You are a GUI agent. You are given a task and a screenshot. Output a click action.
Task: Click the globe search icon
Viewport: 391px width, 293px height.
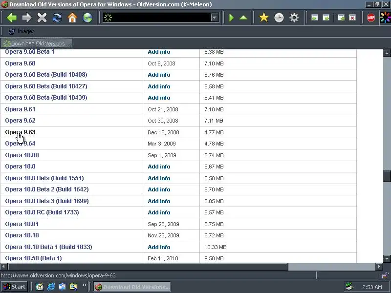point(87,18)
